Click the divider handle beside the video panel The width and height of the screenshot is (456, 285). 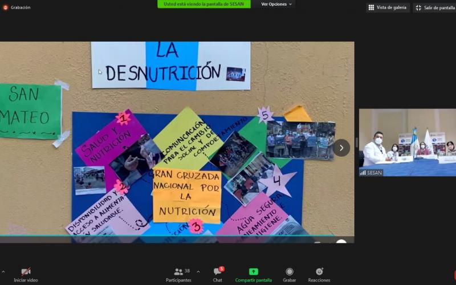pyautogui.click(x=357, y=142)
